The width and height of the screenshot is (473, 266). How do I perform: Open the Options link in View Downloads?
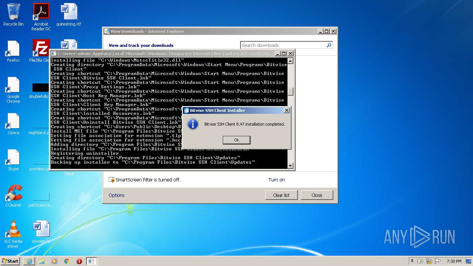pyautogui.click(x=116, y=195)
